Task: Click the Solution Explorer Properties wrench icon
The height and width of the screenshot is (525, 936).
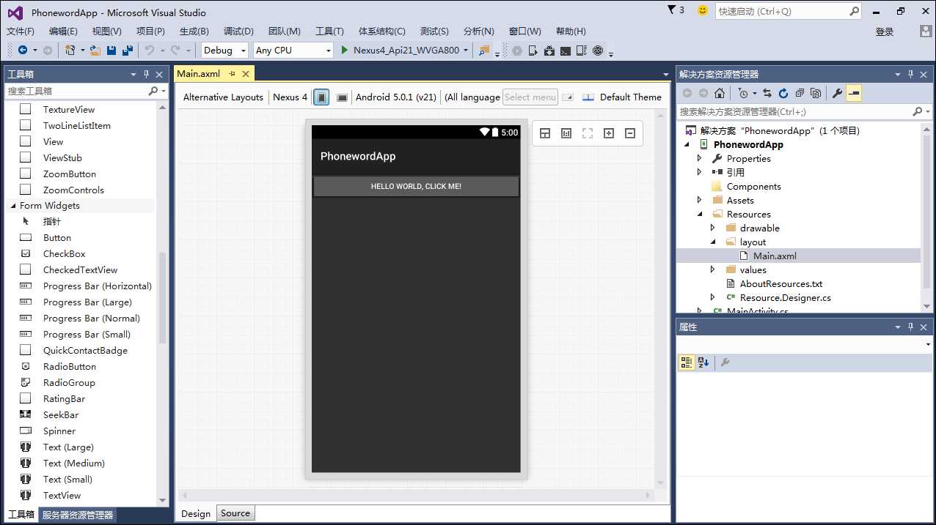Action: click(x=837, y=93)
